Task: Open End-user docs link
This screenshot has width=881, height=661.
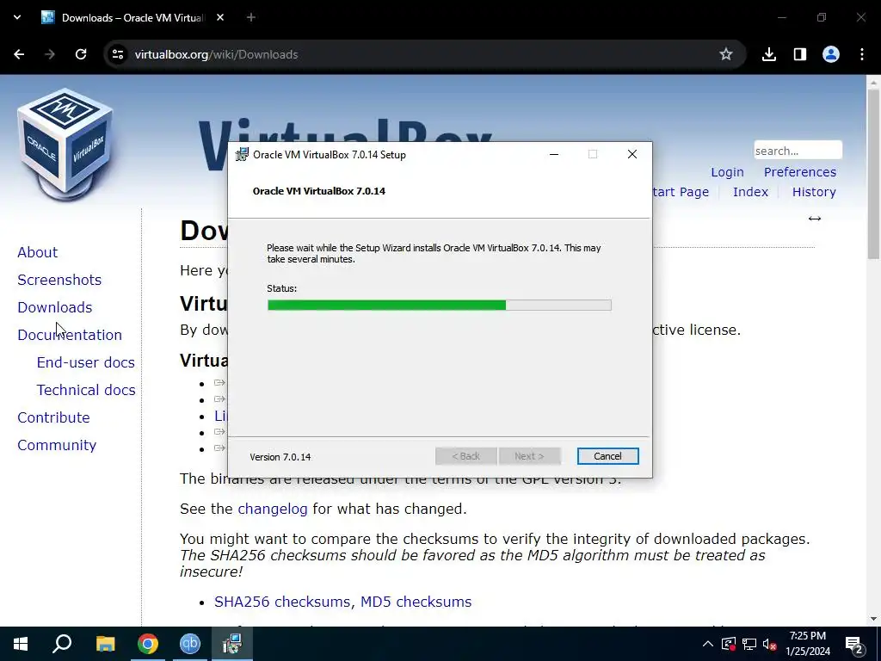Action: pos(86,362)
